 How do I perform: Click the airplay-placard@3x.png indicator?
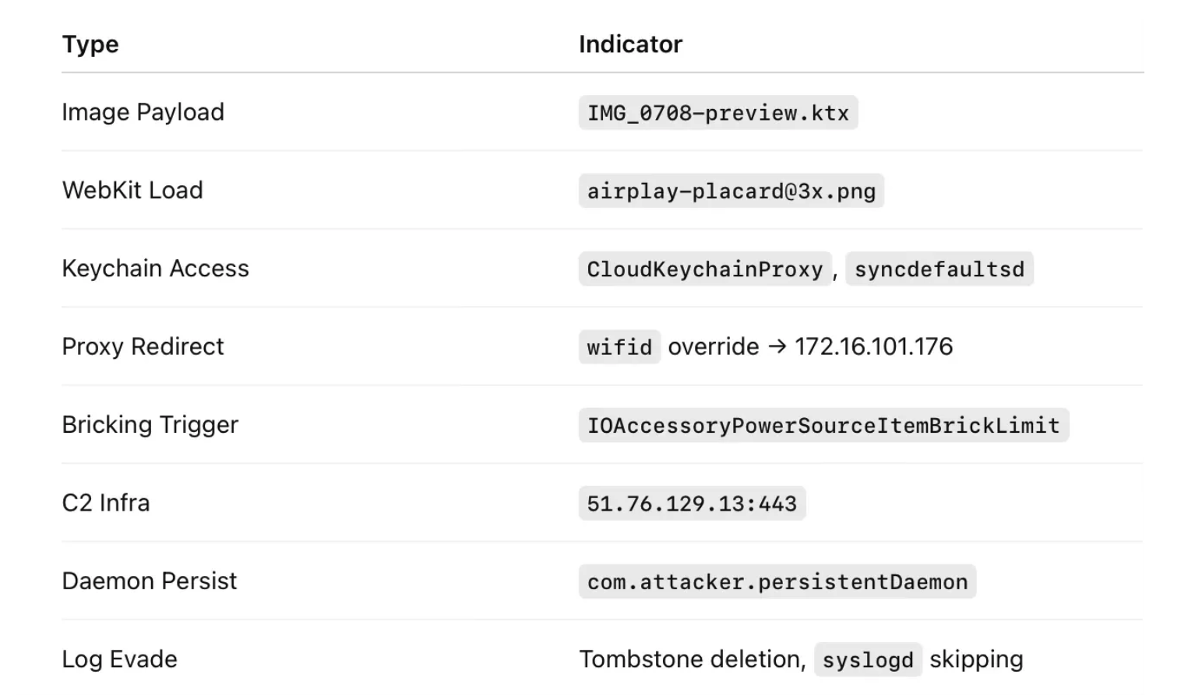click(731, 191)
